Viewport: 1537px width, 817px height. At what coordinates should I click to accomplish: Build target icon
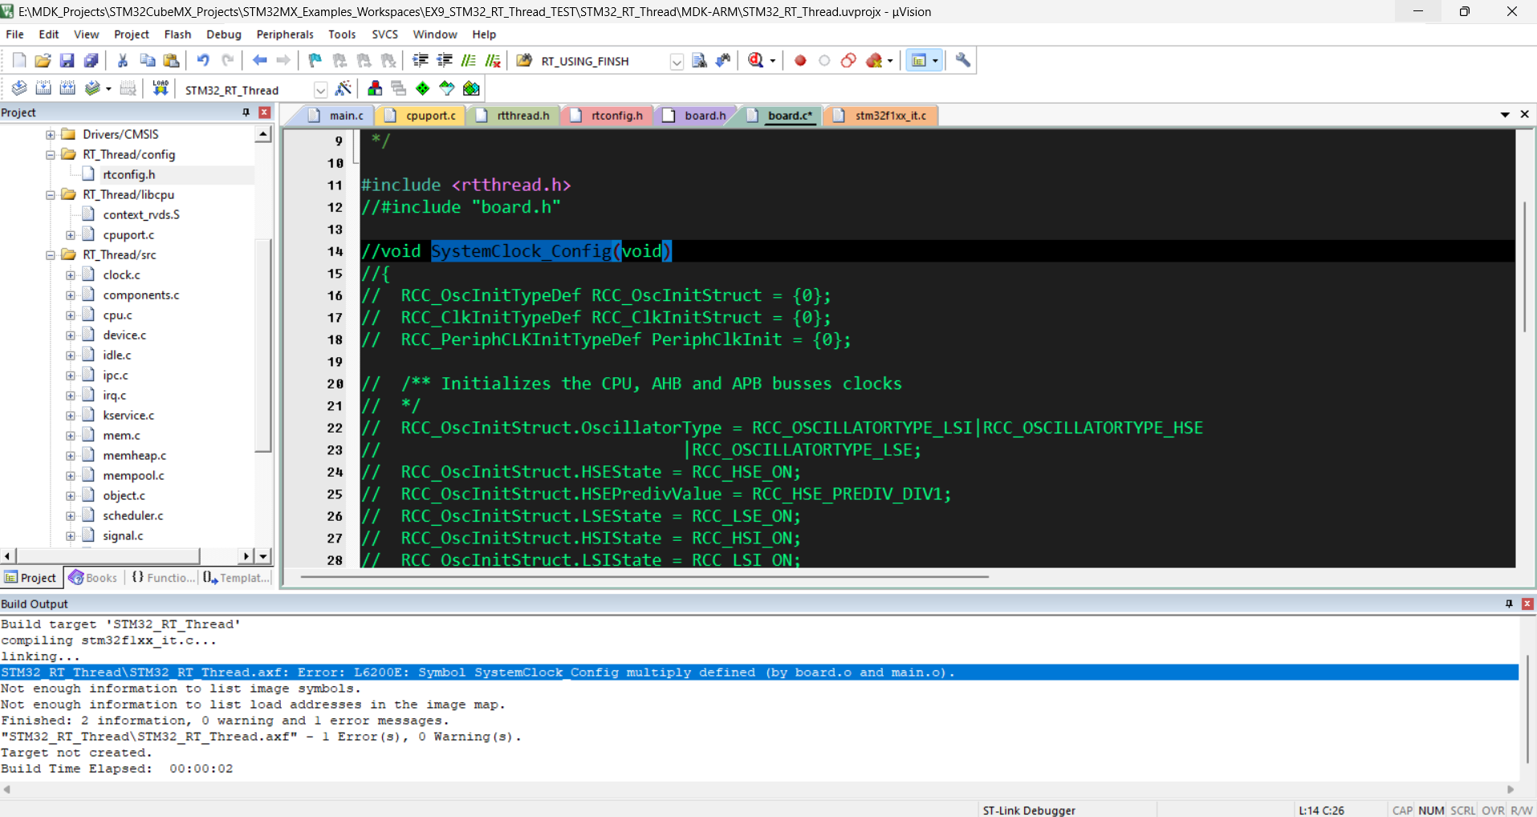pos(43,88)
